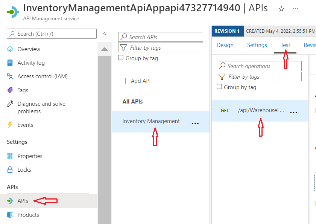Open Access control (IAM)
316x224 pixels.
click(x=9, y=76)
